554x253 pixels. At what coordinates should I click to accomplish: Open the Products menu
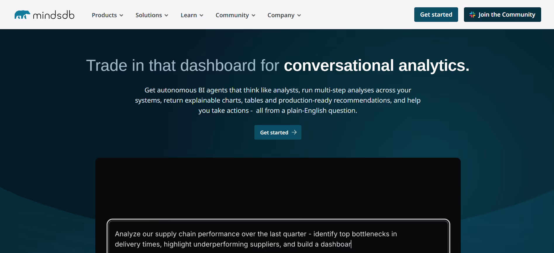pos(108,15)
